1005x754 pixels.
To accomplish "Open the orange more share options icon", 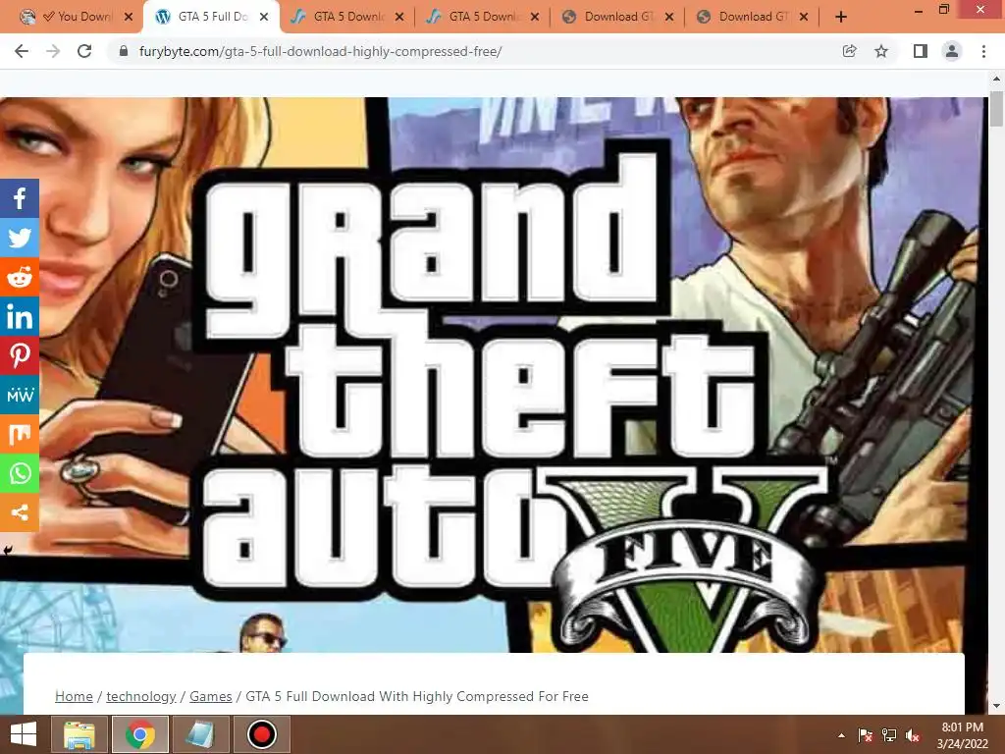I will pyautogui.click(x=20, y=512).
